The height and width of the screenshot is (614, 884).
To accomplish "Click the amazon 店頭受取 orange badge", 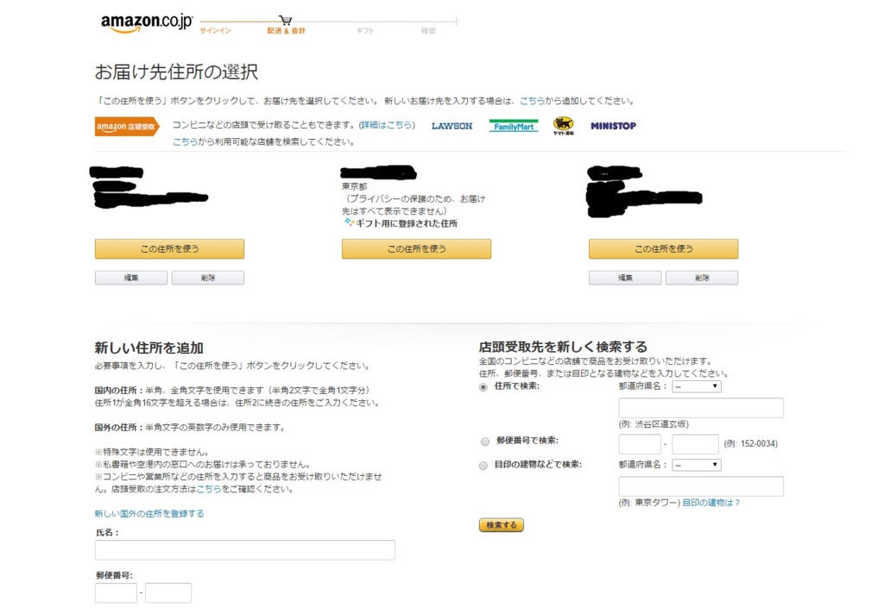I will [127, 126].
